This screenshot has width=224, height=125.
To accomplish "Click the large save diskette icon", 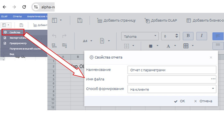I will click(x=80, y=20).
